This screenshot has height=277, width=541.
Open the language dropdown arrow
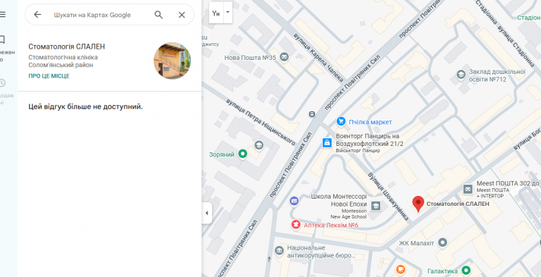click(x=228, y=12)
